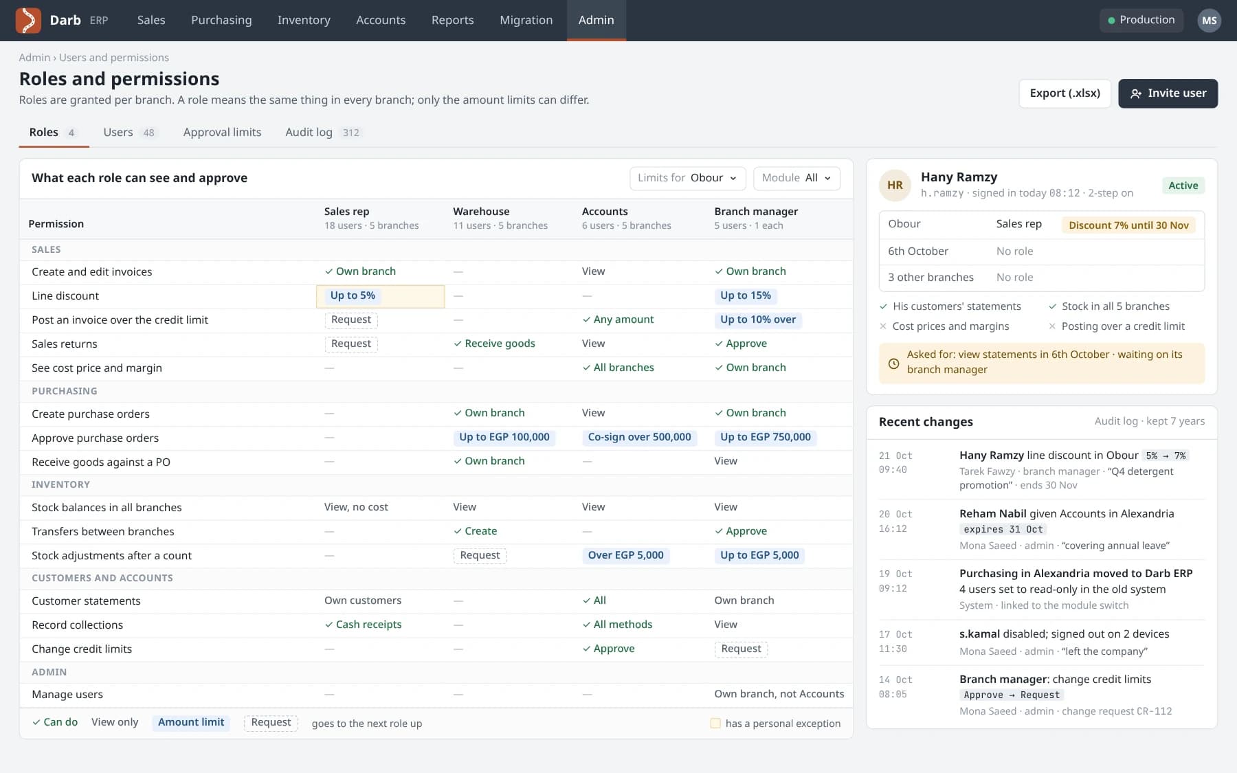Open the Audit log tab
The width and height of the screenshot is (1237, 773).
322,132
